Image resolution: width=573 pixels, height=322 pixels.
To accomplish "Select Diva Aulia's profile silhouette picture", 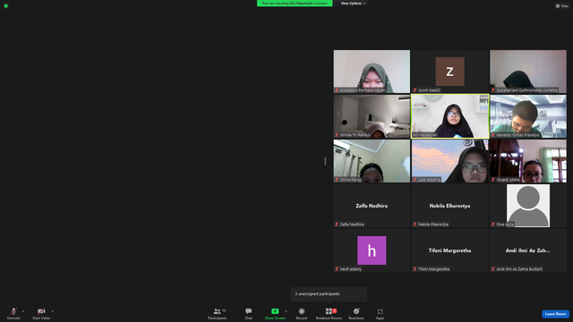I will pyautogui.click(x=528, y=206).
